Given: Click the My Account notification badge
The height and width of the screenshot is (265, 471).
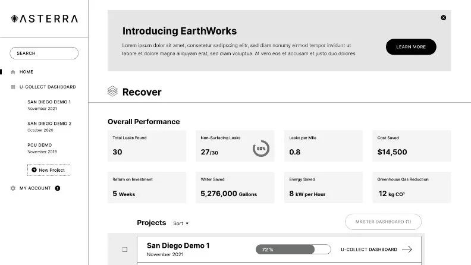Looking at the screenshot, I should (58, 188).
